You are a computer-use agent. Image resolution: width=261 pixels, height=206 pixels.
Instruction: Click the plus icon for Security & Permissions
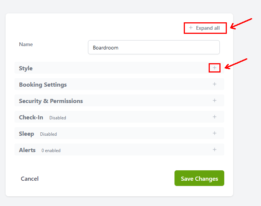[215, 100]
